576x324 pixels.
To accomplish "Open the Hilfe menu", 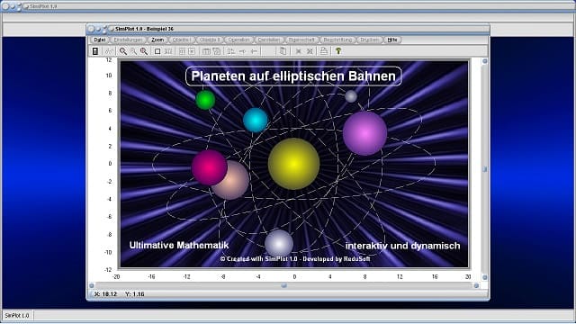I will (392, 40).
